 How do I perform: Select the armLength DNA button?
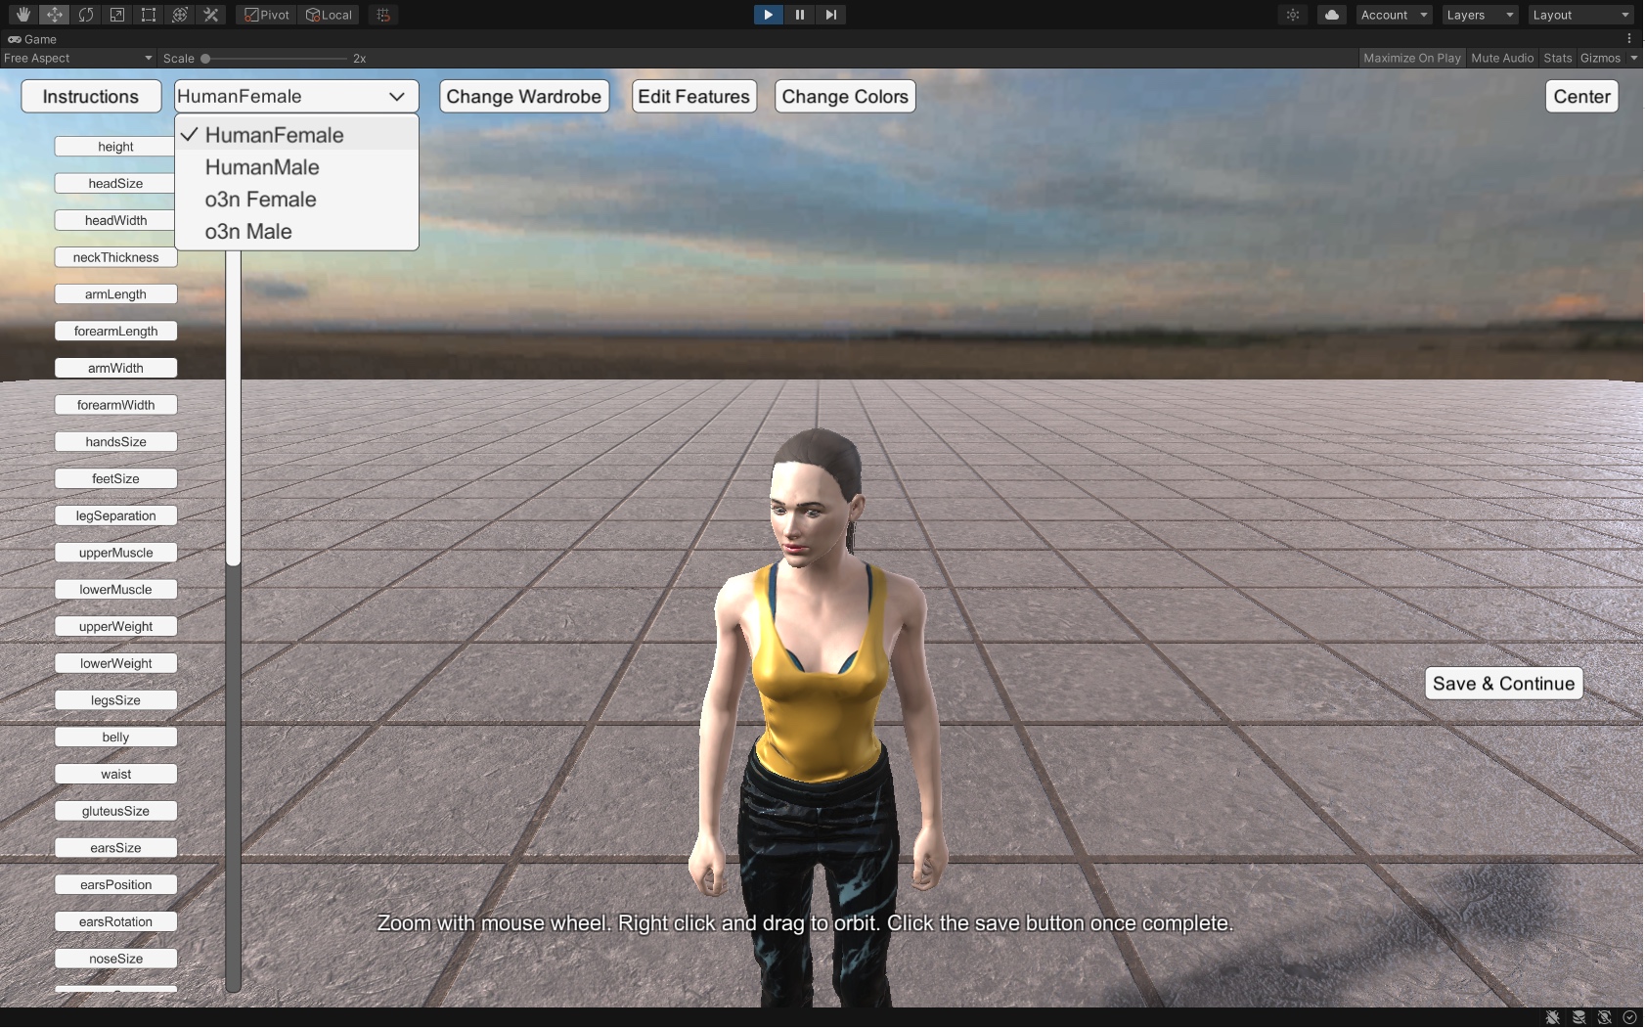pos(115,294)
